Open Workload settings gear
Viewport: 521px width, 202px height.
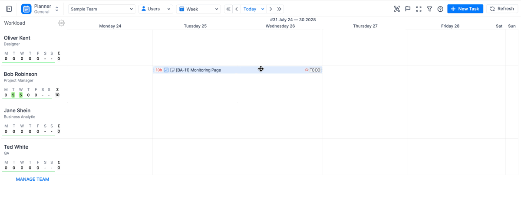click(61, 23)
